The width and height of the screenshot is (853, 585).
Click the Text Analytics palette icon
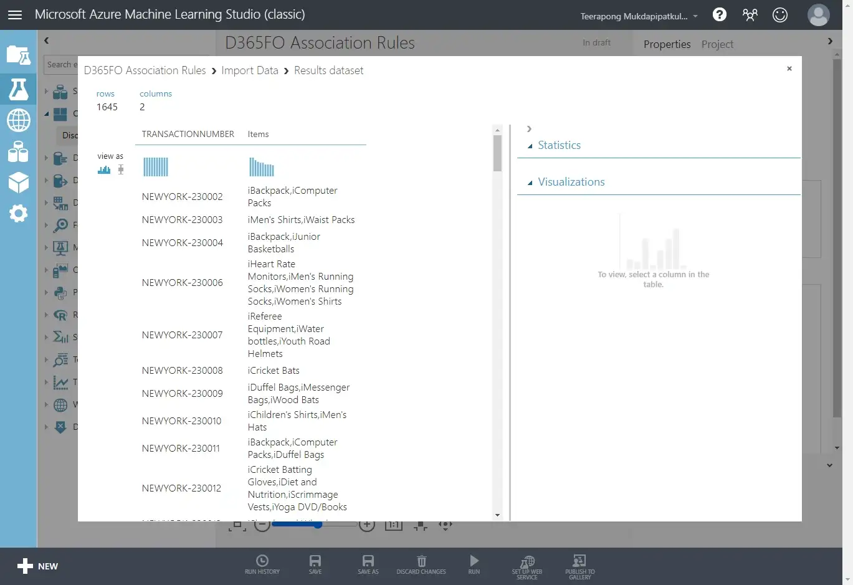60,359
